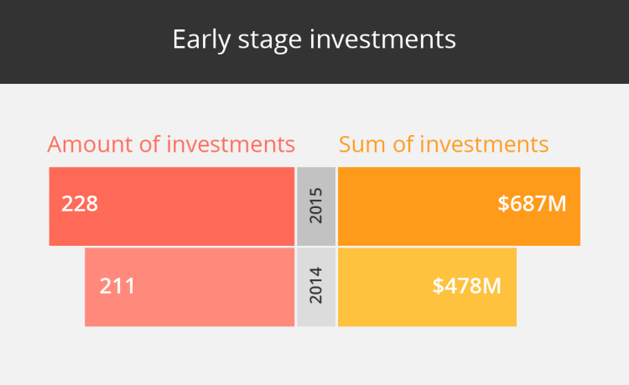Screen dimensions: 629x385
Task: Click the red 2015 bar showing 228
Action: tap(172, 206)
